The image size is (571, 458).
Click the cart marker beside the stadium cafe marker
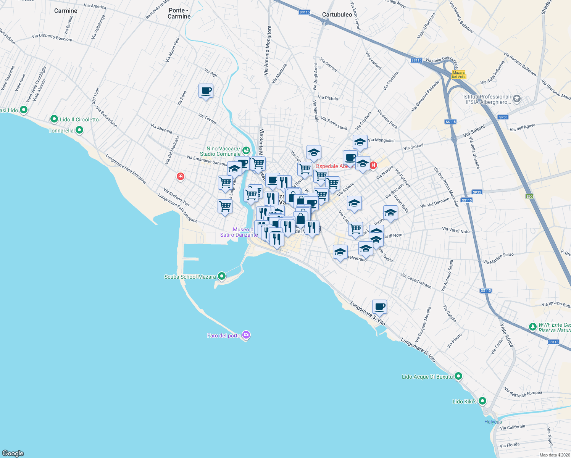tap(258, 164)
